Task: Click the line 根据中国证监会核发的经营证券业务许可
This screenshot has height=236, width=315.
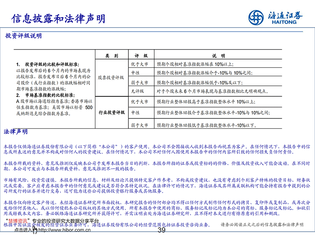Action: pyautogui.click(x=107, y=225)
